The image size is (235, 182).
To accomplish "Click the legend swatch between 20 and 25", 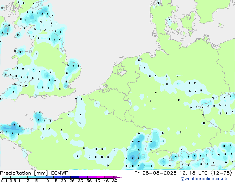I will pyautogui.click(x=66, y=177).
